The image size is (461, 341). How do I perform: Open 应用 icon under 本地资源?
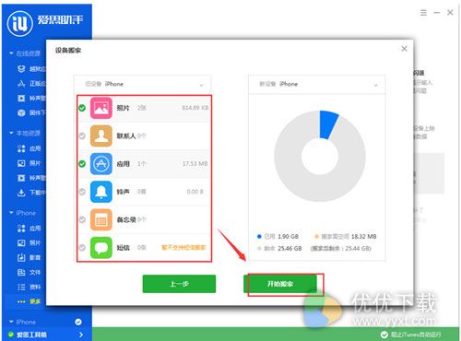tap(21, 148)
